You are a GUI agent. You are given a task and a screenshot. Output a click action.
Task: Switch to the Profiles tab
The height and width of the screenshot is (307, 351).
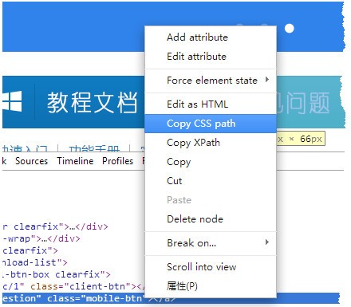pyautogui.click(x=118, y=161)
